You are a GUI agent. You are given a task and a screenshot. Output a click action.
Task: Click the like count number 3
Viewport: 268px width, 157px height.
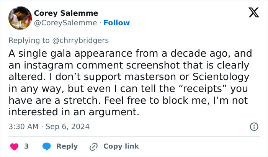point(26,146)
